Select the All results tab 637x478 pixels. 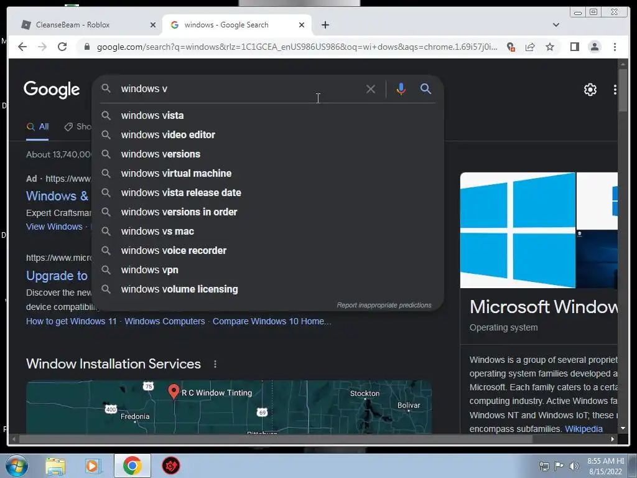click(37, 126)
